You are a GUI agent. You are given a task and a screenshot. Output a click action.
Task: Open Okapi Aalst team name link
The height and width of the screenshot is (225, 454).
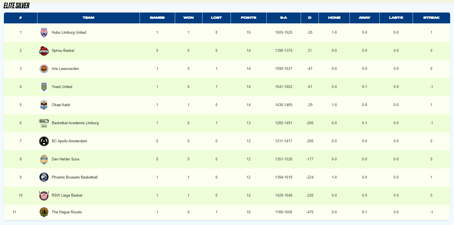click(x=61, y=105)
